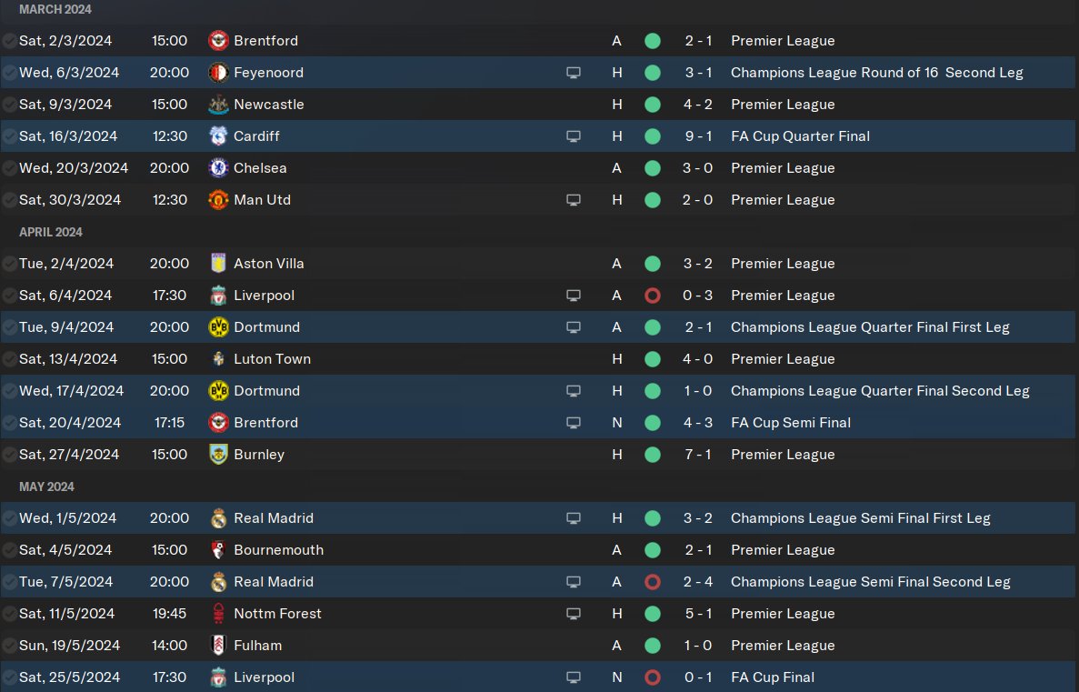The height and width of the screenshot is (692, 1079).
Task: Open the 9 - 1 score against Cardiff
Action: coord(698,136)
